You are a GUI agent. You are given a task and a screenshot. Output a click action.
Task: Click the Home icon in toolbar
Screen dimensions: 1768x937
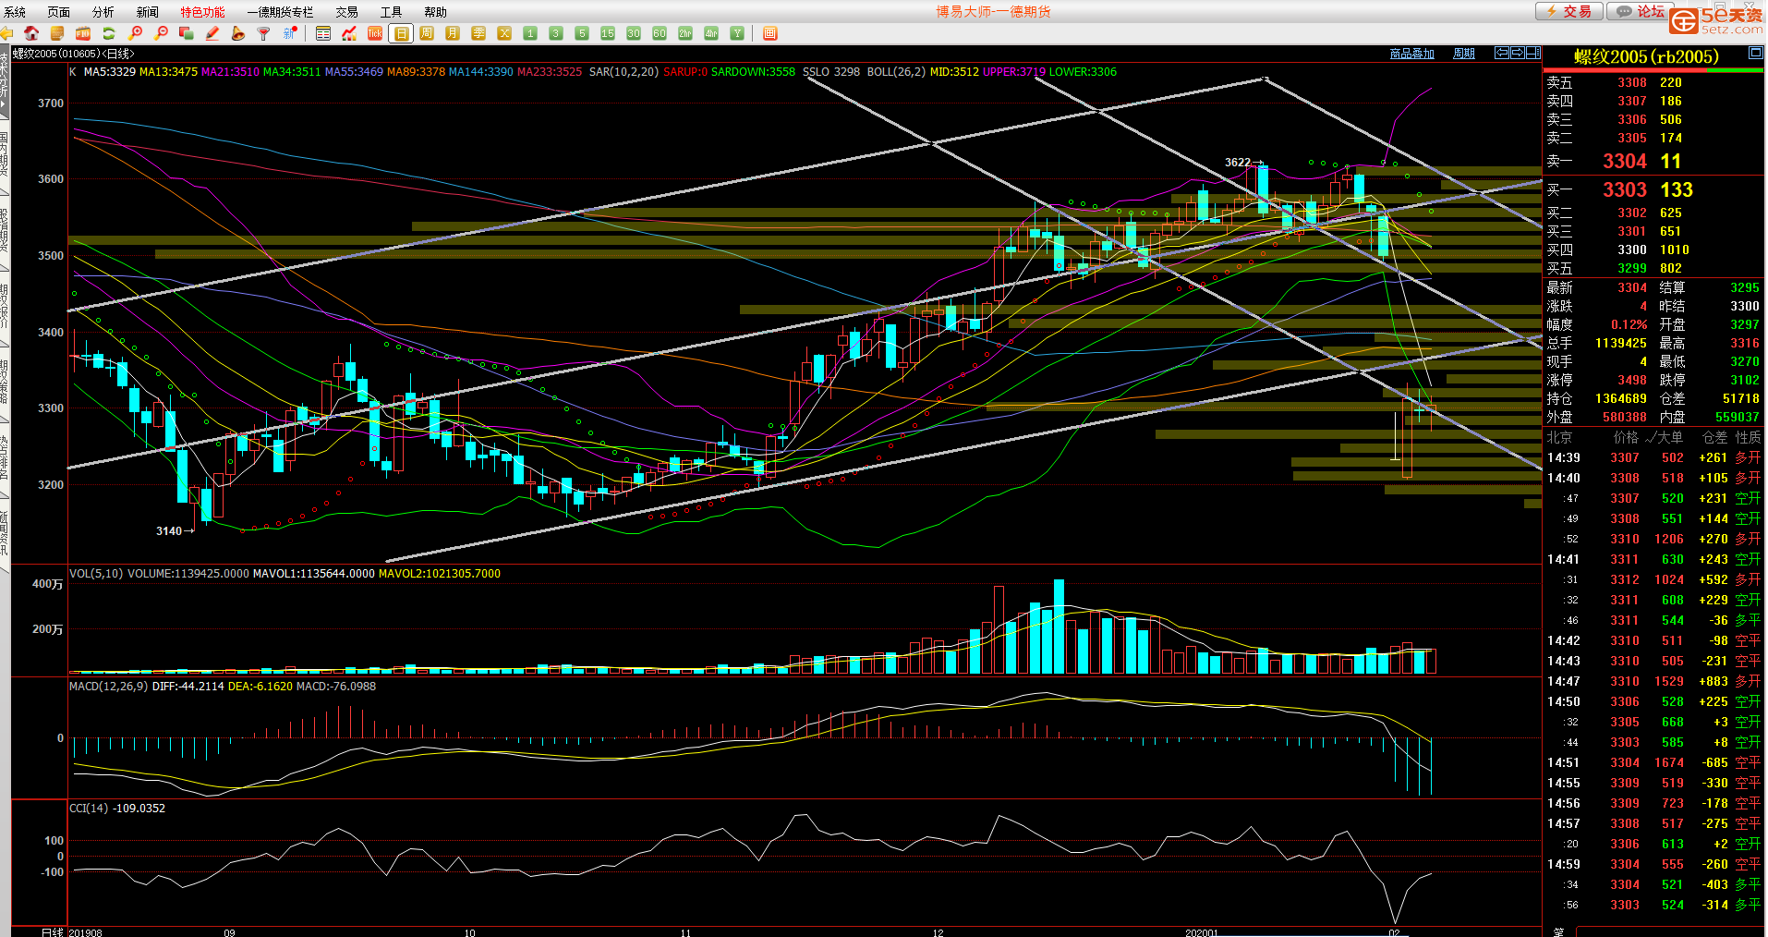click(31, 33)
